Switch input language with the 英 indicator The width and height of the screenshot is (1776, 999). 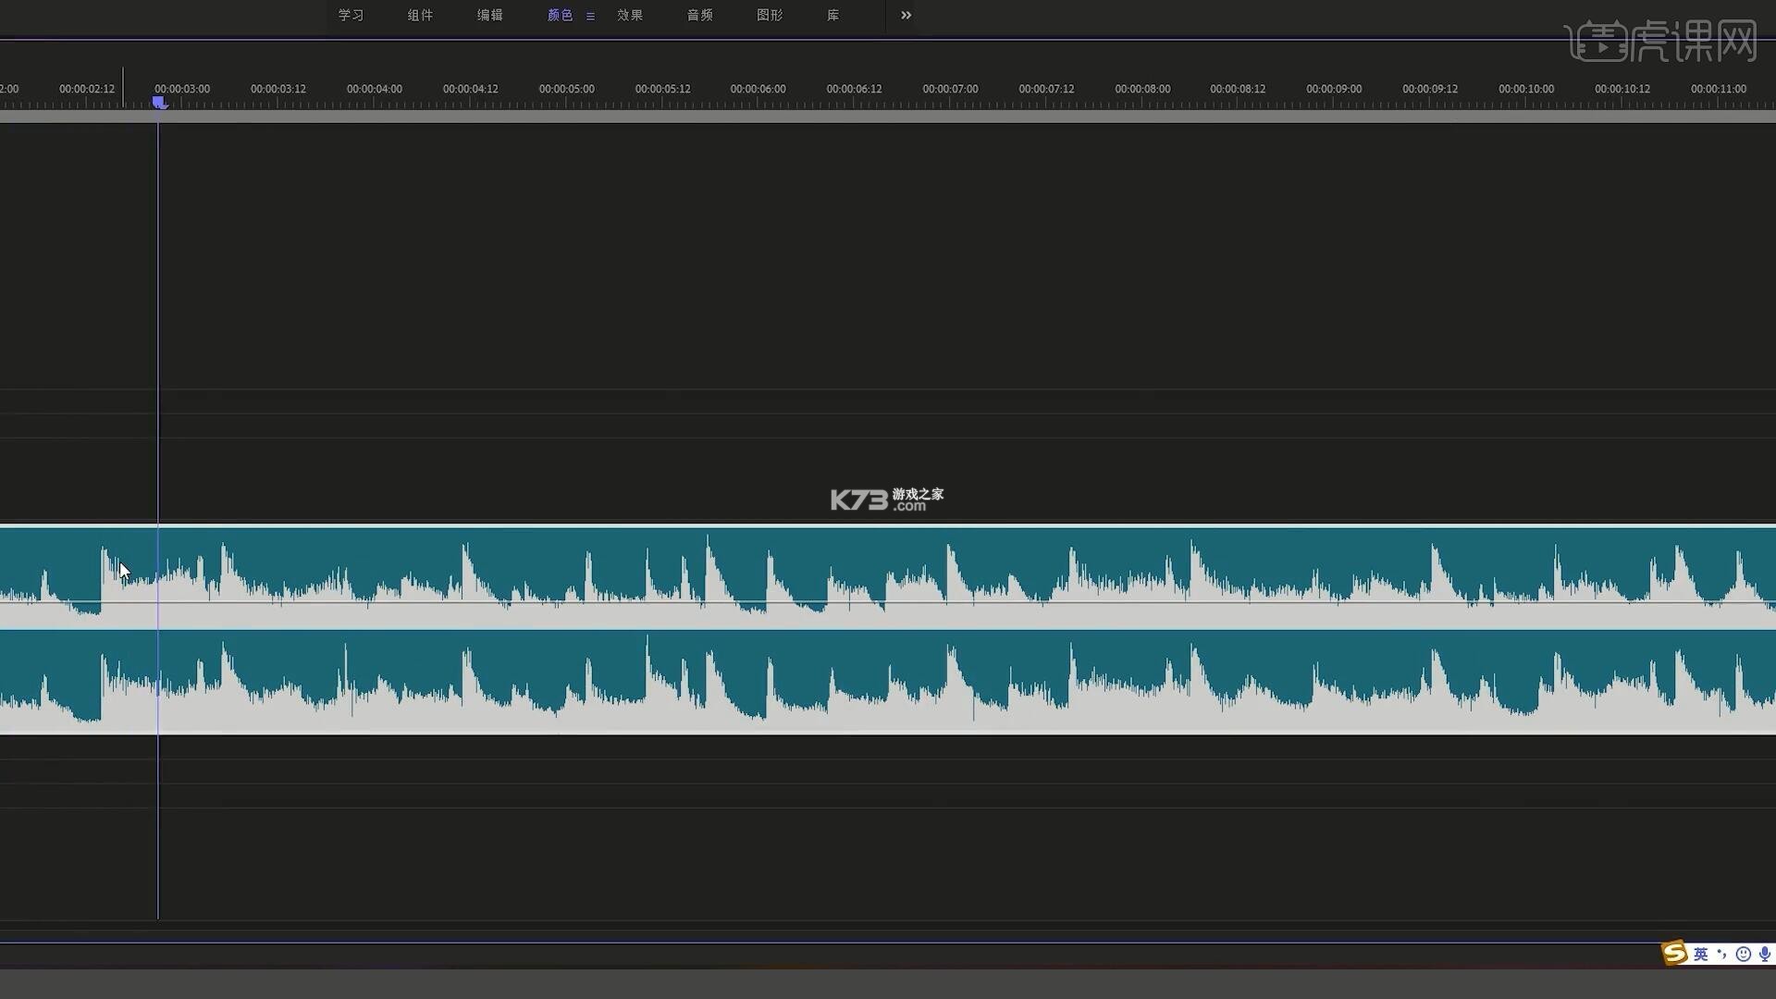(1701, 954)
